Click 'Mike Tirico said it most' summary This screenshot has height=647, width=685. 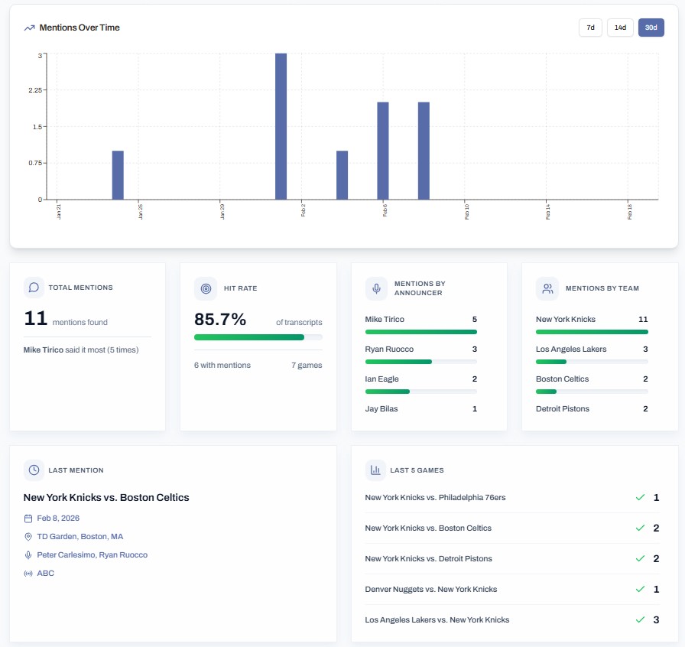[81, 350]
